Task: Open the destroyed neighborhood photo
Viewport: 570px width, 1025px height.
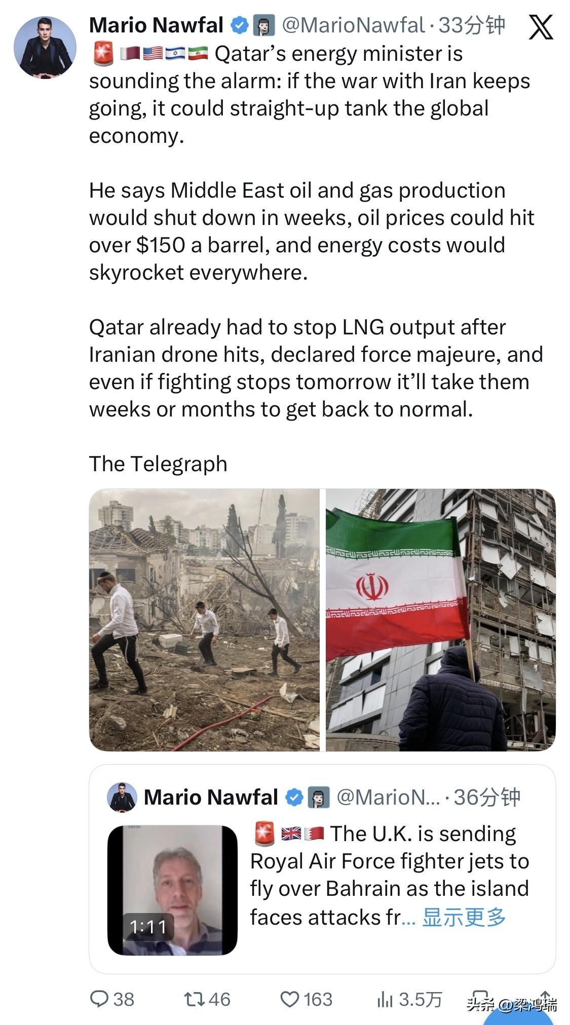Action: coord(204,619)
